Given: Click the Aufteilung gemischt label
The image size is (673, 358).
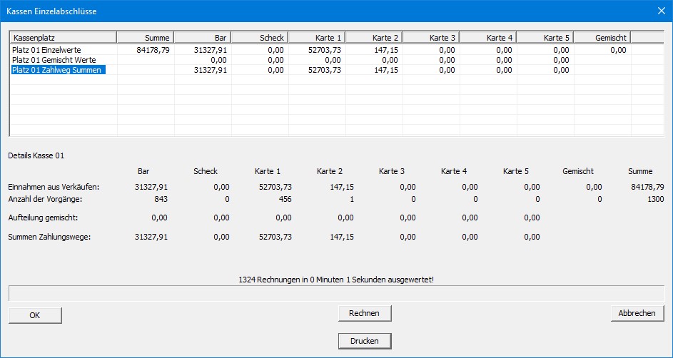Looking at the screenshot, I should point(43,218).
